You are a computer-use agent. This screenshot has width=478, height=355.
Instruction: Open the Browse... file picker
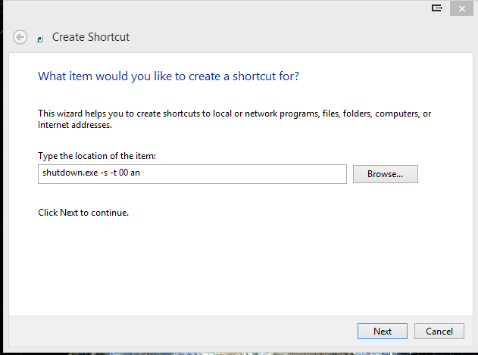(x=386, y=174)
